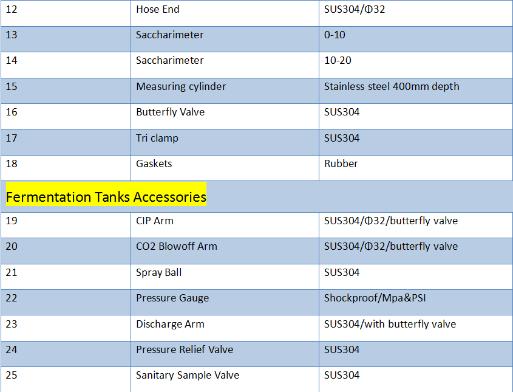Select the Stainless steel 400mm depth cell

[x=392, y=87]
